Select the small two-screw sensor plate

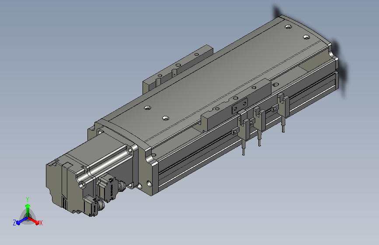pos(240,105)
